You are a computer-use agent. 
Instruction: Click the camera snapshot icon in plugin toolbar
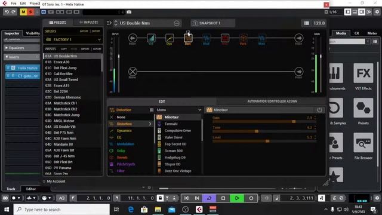click(129, 12)
